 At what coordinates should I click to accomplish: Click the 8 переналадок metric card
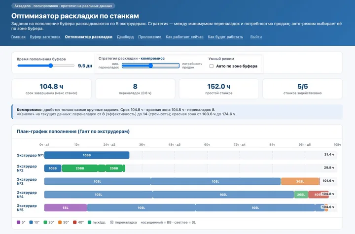[135, 89]
